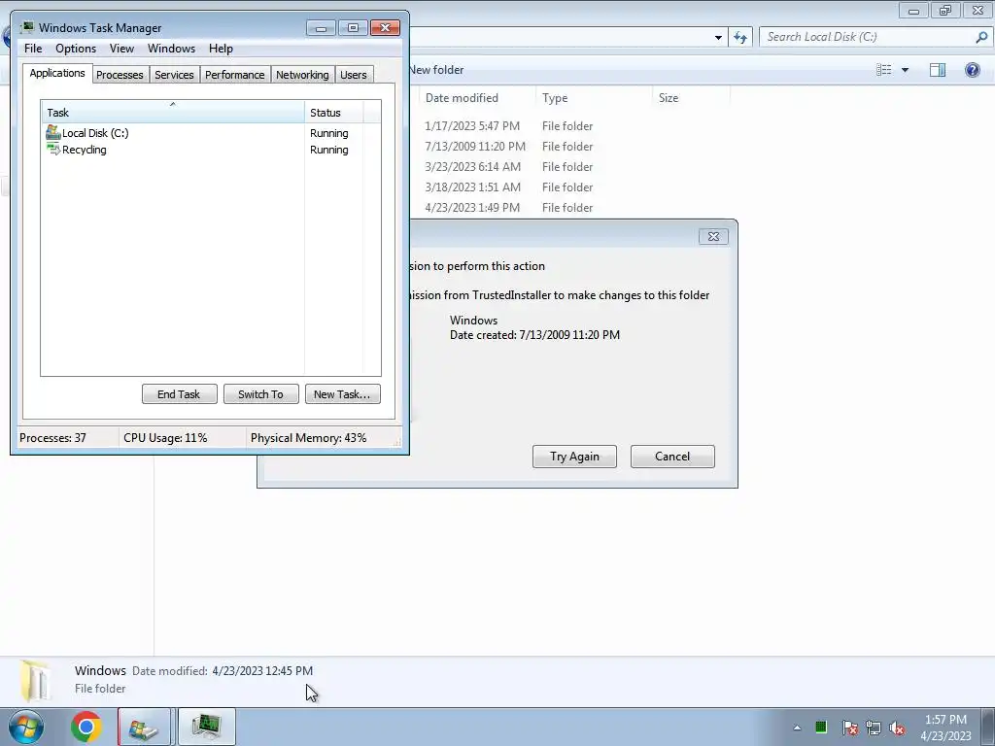995x746 pixels.
Task: Click the green CPU meter tray icon
Action: click(820, 727)
